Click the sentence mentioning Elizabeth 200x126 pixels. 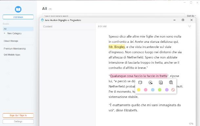[145, 108]
